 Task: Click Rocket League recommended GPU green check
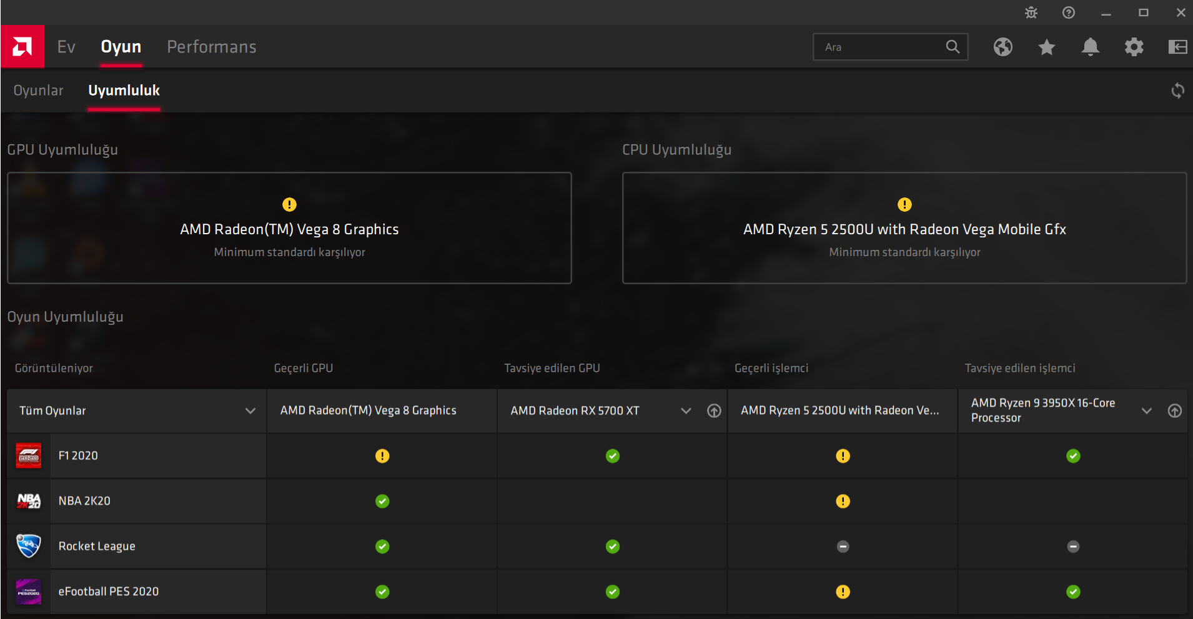[613, 547]
